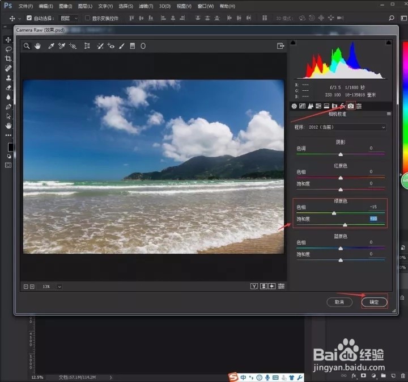The image size is (408, 382).
Task: Open the 相机校准 panel flyout menu
Action: [389, 114]
